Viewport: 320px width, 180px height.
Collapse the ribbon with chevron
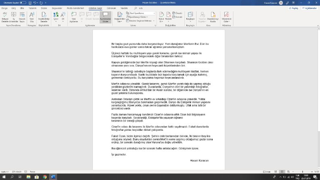pyautogui.click(x=318, y=25)
